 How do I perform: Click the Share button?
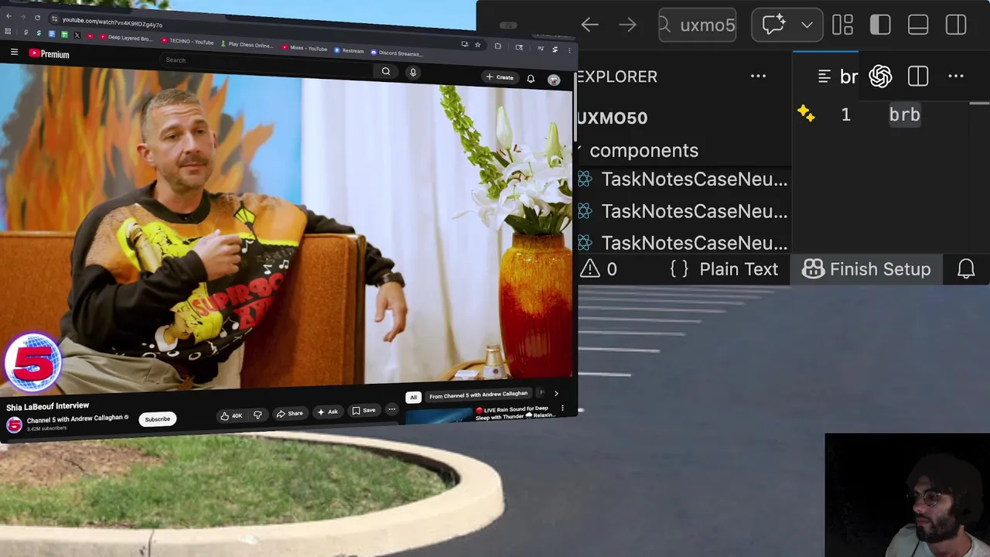click(x=289, y=413)
